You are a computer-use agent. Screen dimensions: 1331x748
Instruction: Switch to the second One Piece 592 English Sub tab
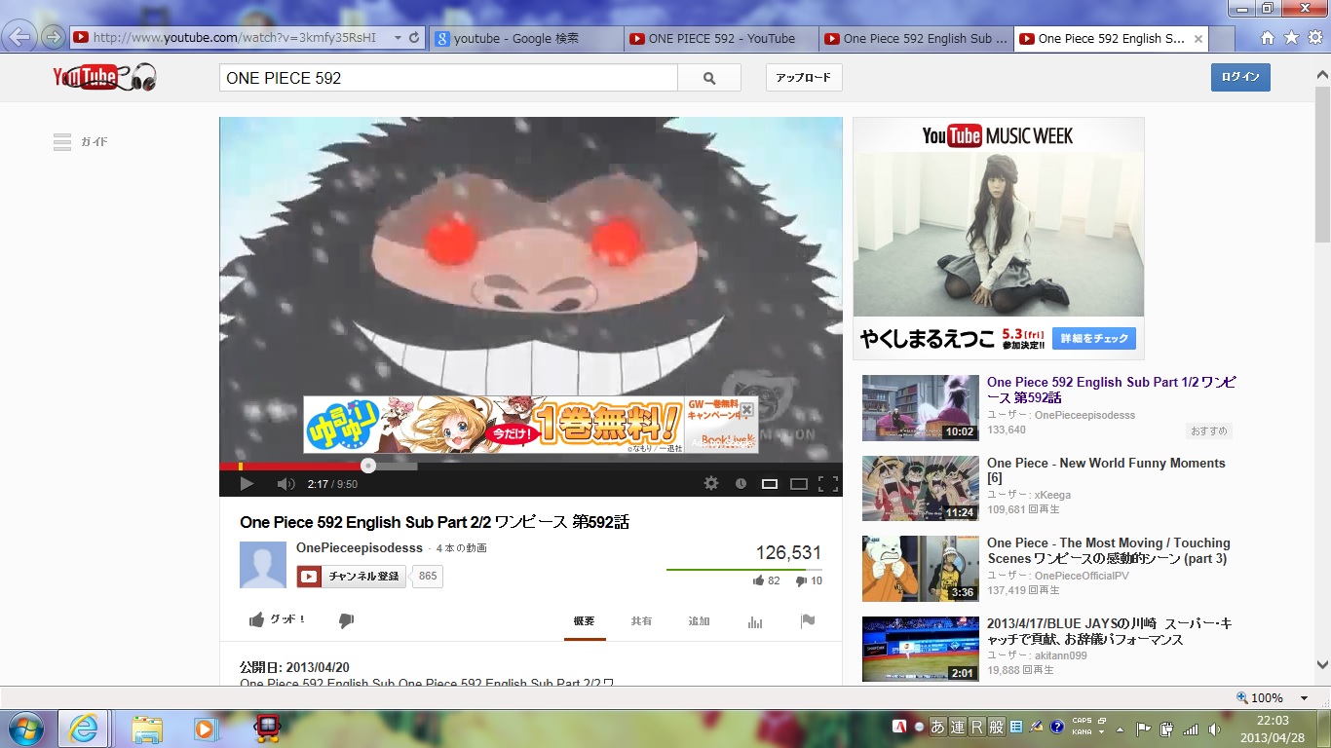pyautogui.click(x=915, y=39)
